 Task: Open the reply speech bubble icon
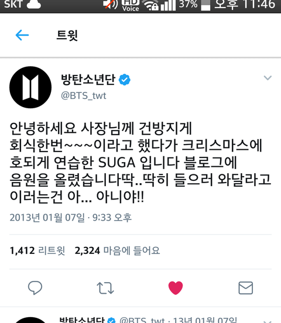tap(35, 287)
